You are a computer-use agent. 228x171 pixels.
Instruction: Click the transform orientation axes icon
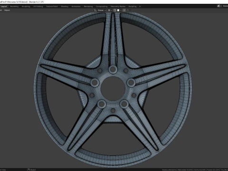click(95, 10)
